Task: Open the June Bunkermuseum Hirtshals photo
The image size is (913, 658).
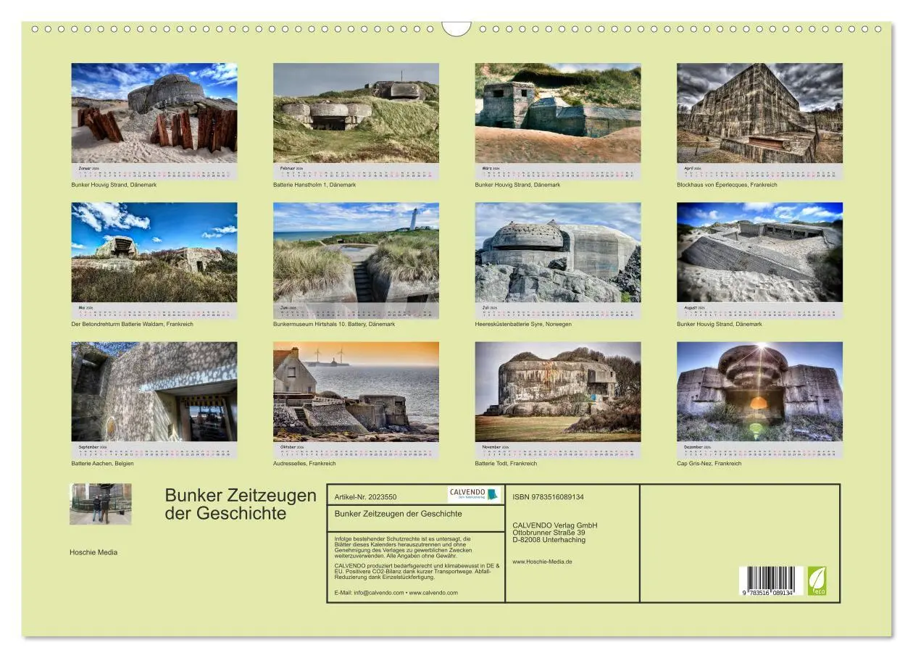Action: pos(356,252)
